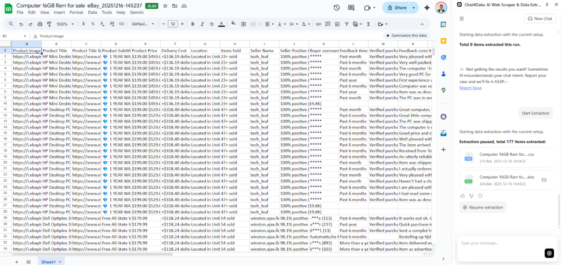Open the name box dropdown arrow

click(25, 36)
